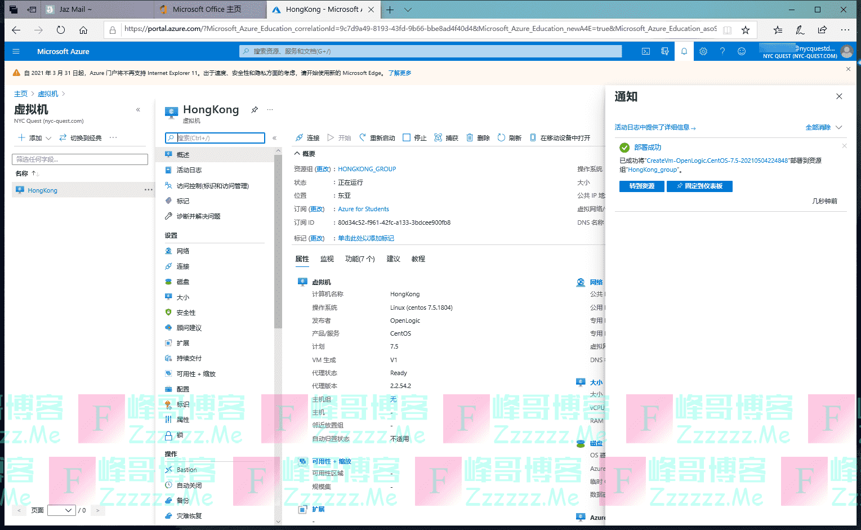The image size is (861, 530).
Task: Expand the 添加 dropdown arrow
Action: (48, 138)
